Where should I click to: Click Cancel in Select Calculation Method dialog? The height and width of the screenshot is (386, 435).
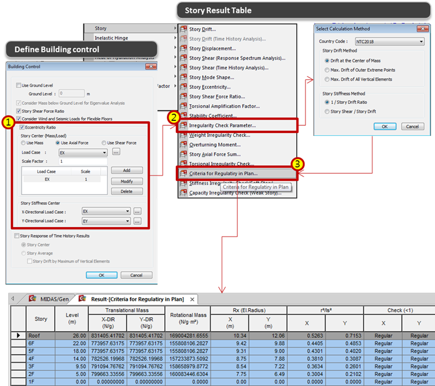[413, 126]
